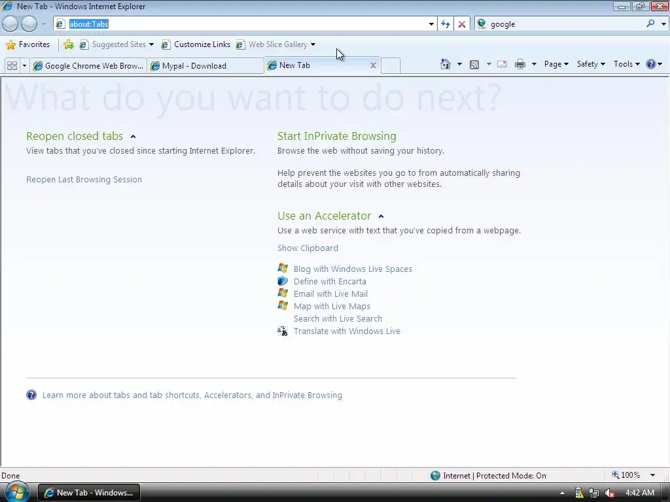Click the network tray icon

point(594,493)
